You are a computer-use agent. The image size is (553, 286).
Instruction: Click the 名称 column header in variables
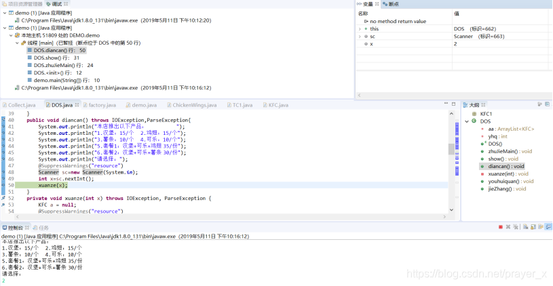click(x=404, y=14)
